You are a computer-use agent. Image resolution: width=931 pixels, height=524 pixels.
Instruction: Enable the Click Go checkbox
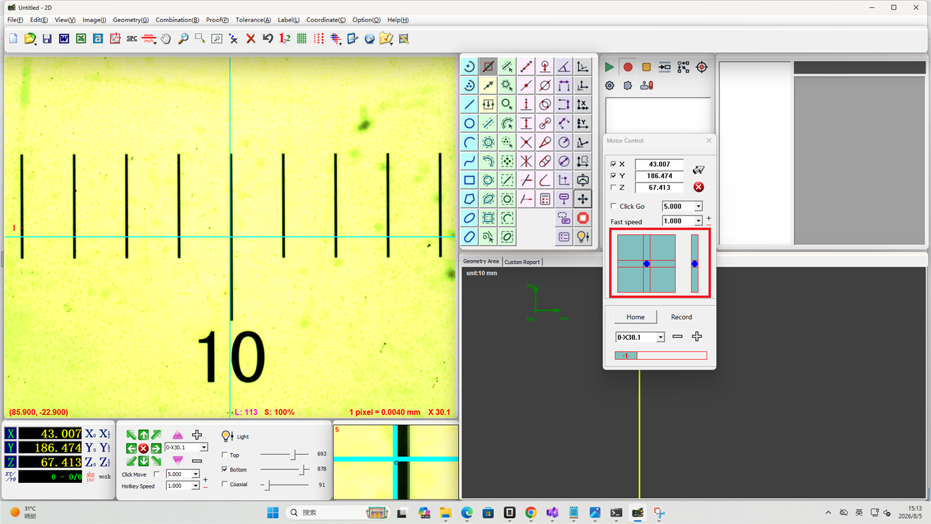613,206
